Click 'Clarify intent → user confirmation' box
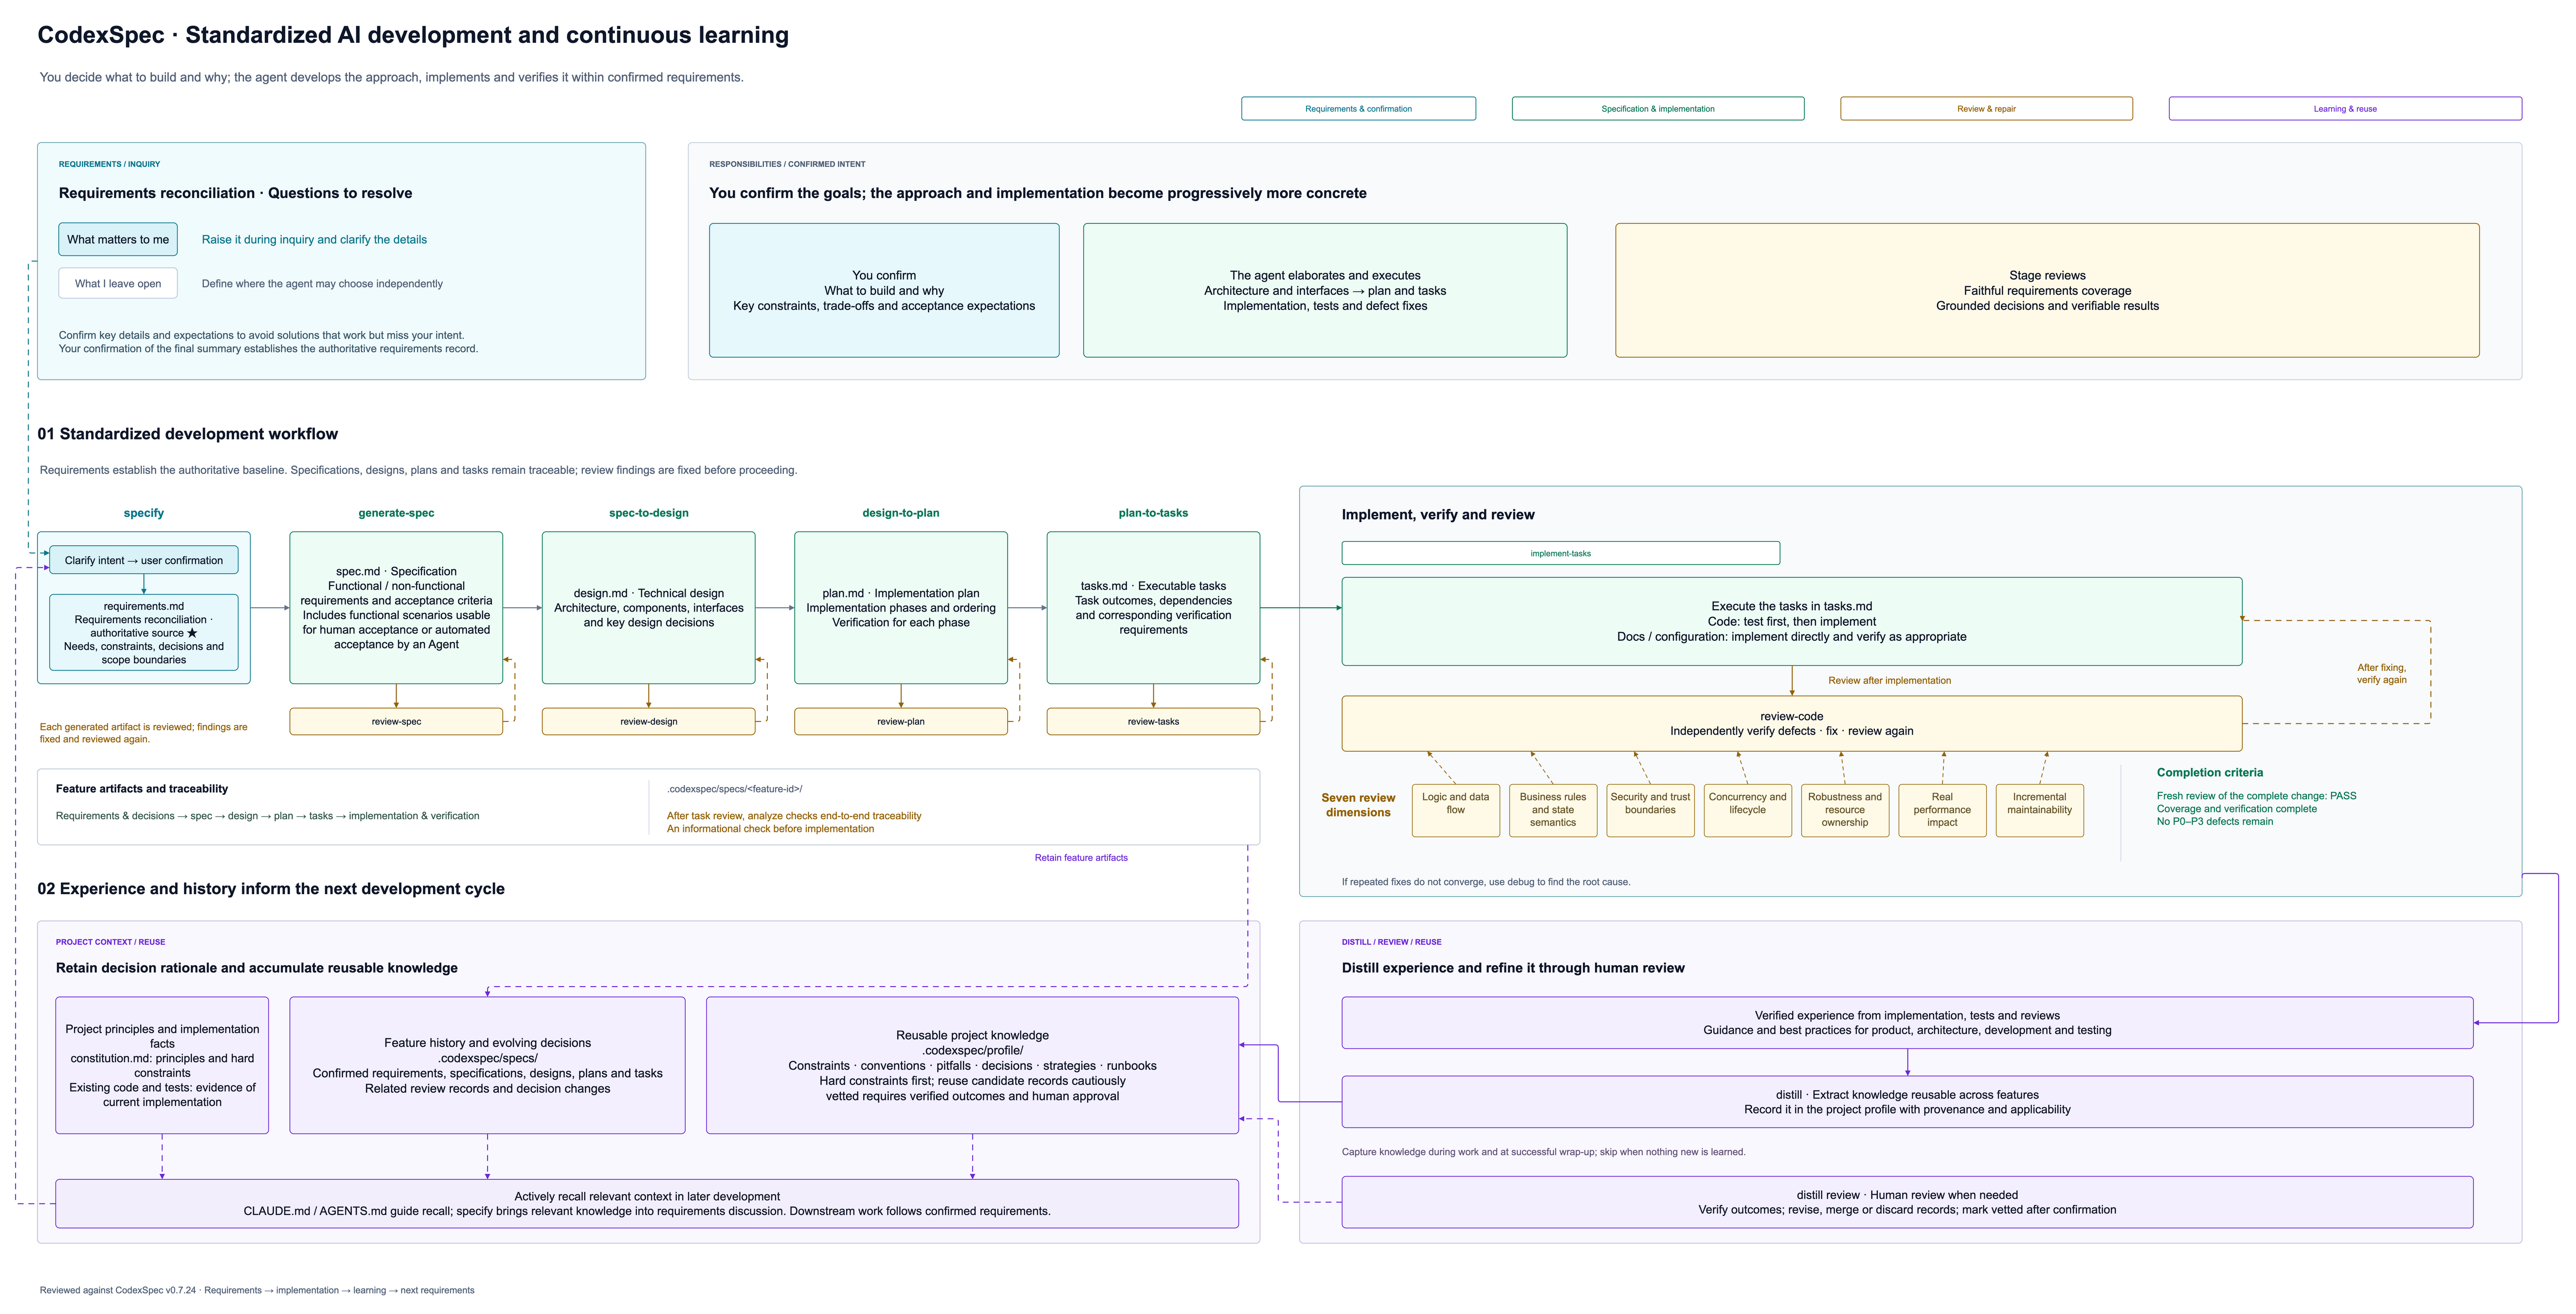Screen dimensions: 2576x1314 pos(144,560)
